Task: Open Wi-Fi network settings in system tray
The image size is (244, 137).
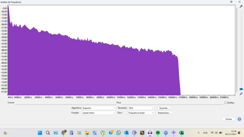Action: (212, 133)
